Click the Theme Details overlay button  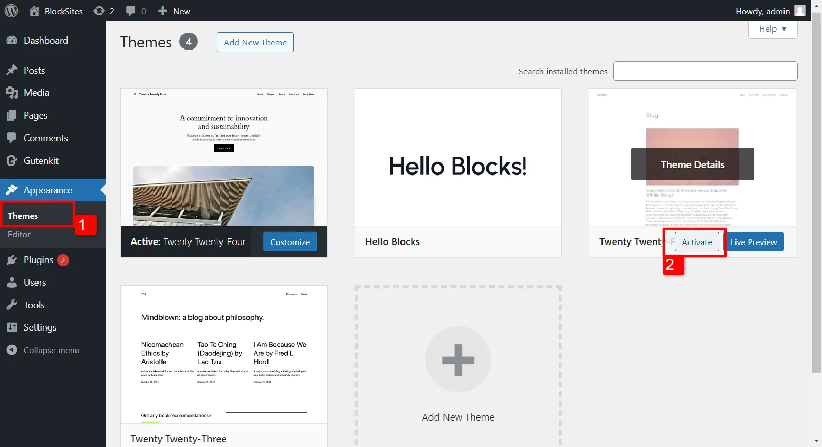(693, 164)
